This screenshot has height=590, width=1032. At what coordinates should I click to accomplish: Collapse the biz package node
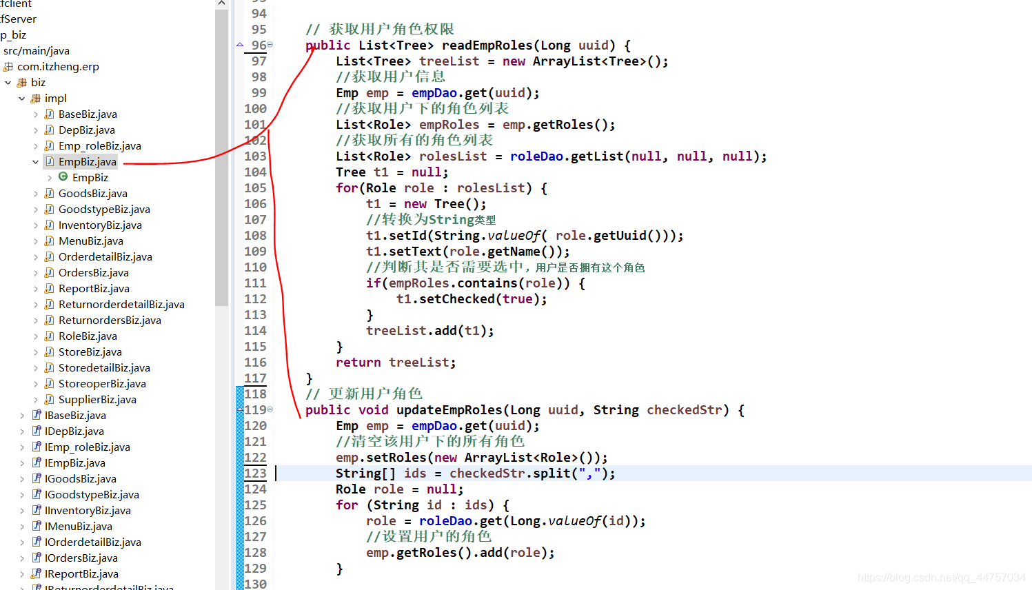click(8, 83)
